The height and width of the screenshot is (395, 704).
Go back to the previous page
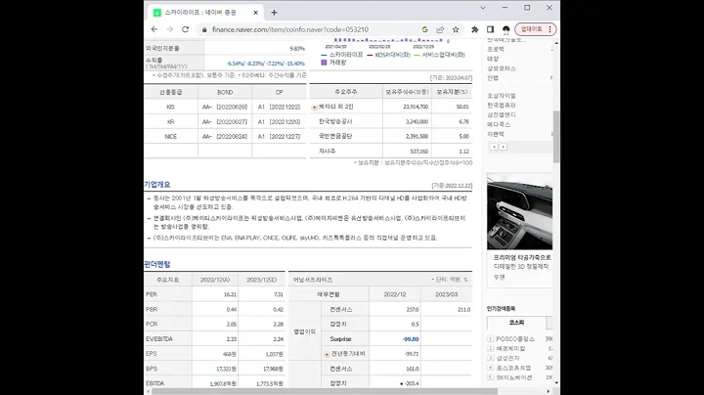154,29
